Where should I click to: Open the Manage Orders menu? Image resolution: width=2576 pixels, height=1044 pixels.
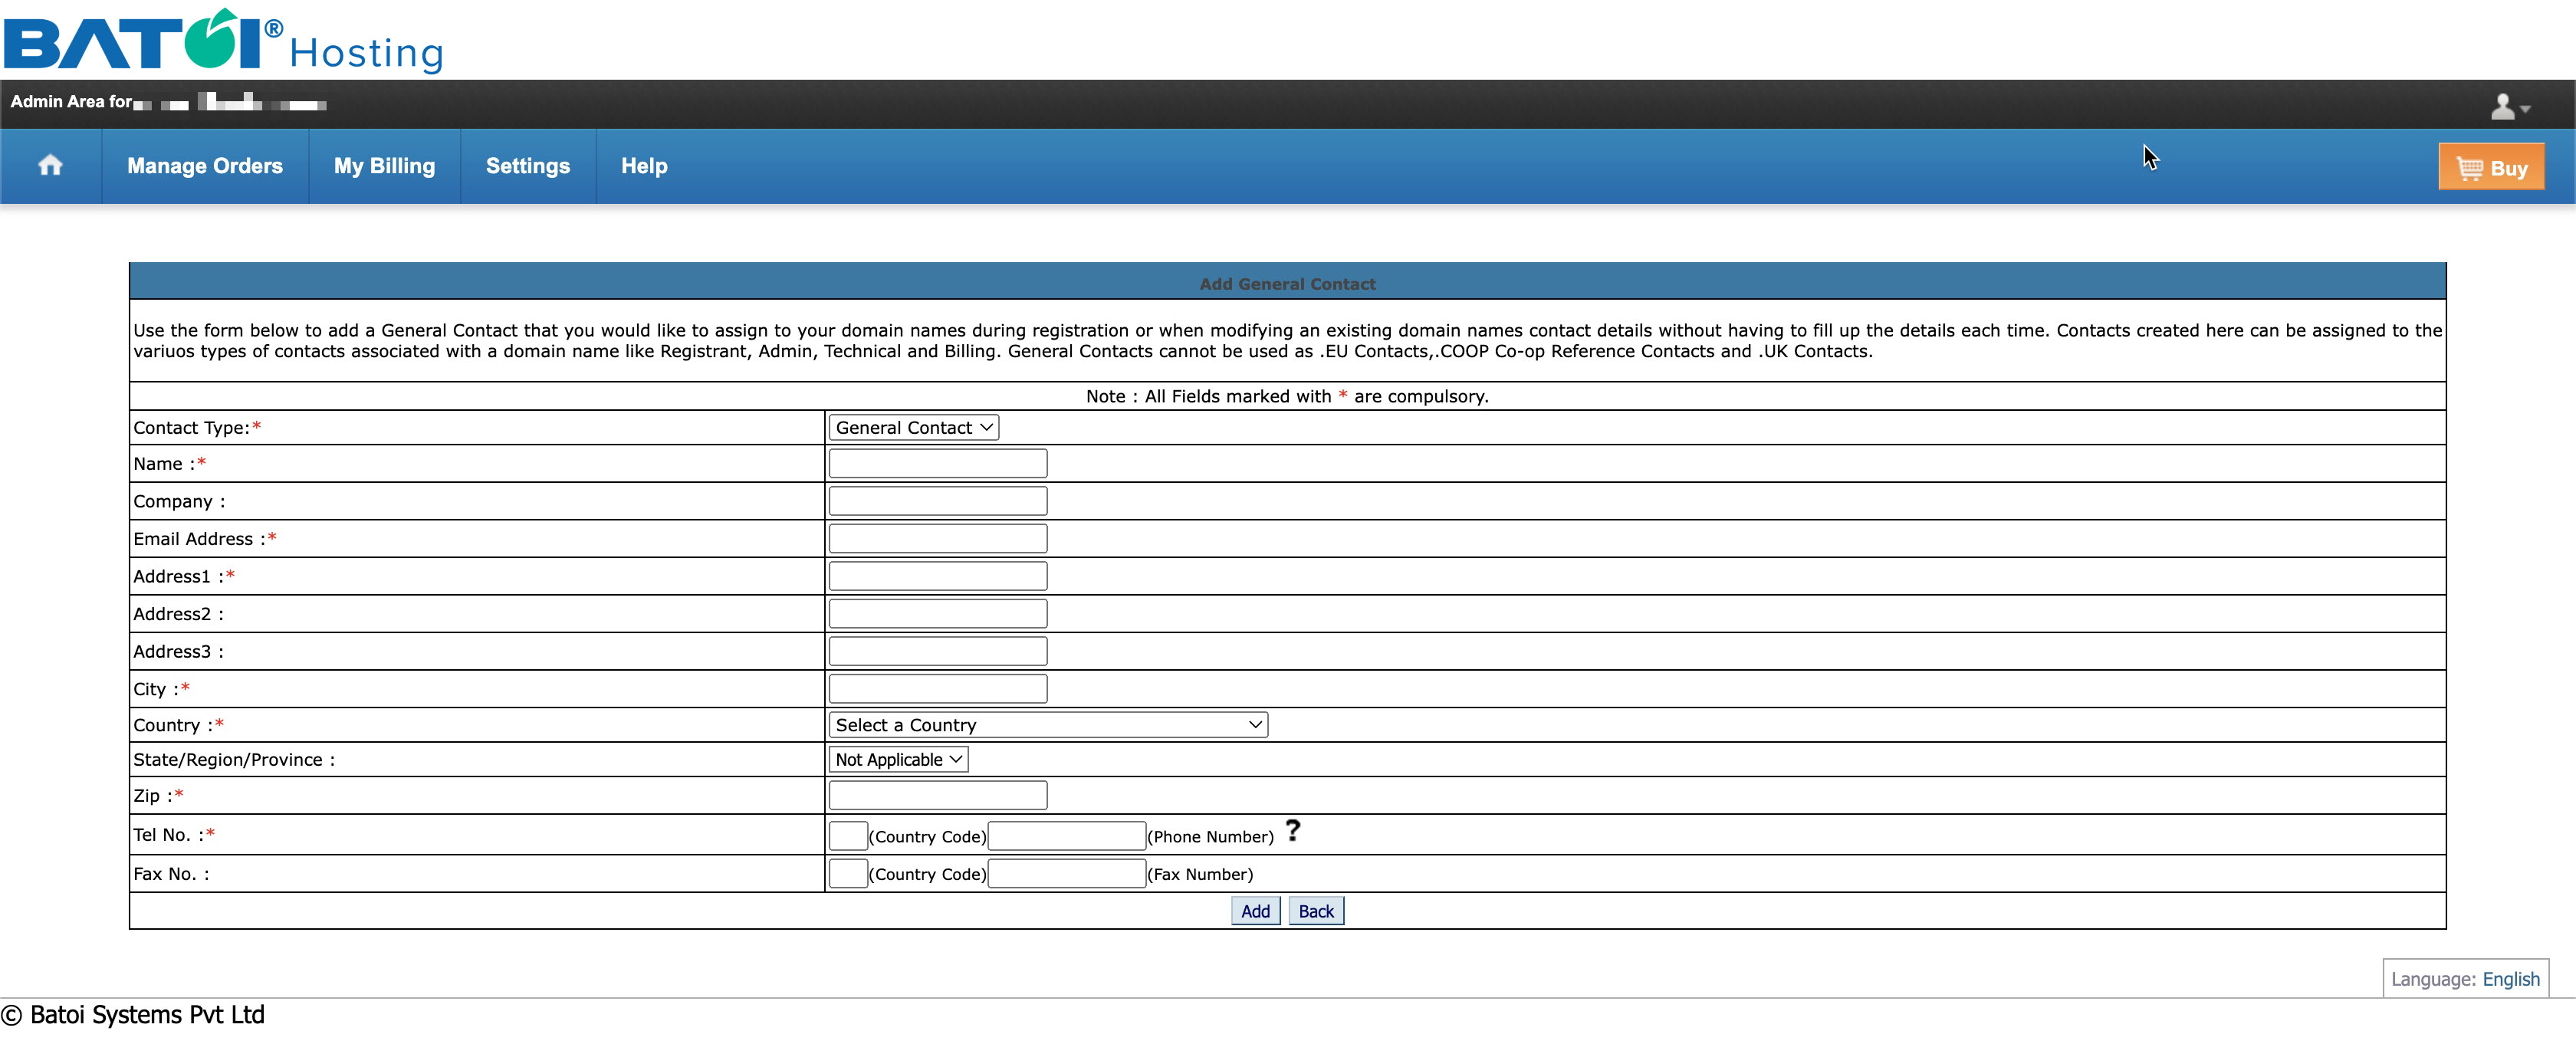click(204, 164)
